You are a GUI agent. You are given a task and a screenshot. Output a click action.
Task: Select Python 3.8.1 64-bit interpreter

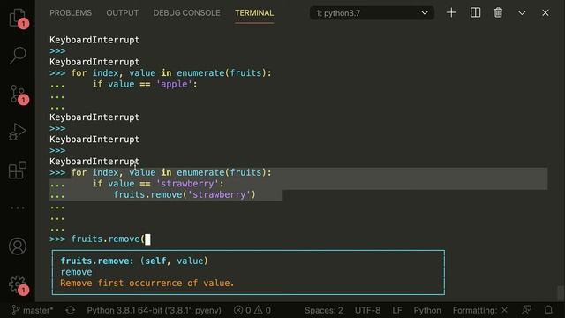click(x=154, y=310)
